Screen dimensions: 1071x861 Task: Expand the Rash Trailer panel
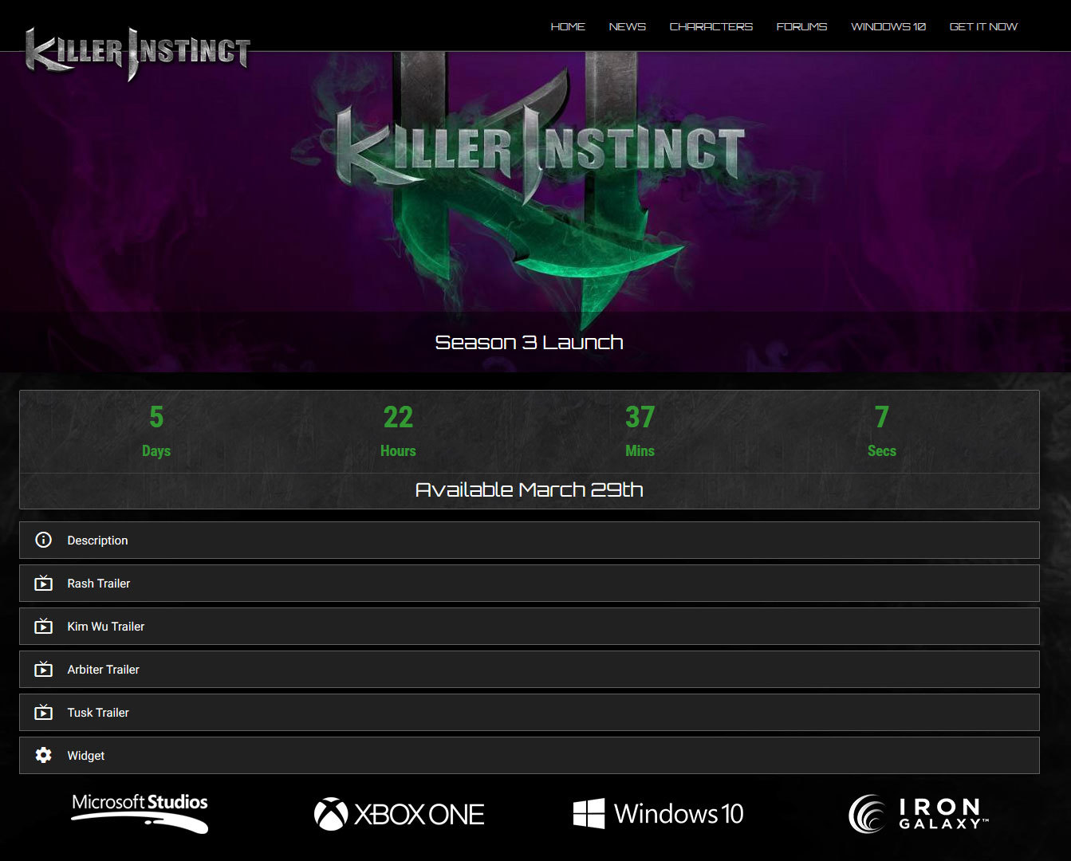click(x=530, y=584)
